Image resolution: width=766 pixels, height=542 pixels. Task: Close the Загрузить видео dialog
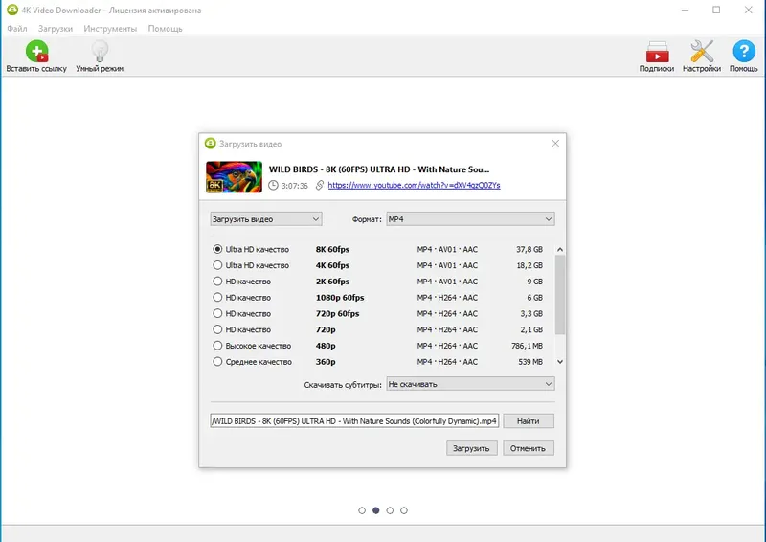click(555, 144)
